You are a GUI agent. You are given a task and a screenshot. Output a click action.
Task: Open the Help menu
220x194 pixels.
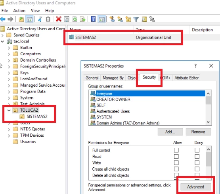click(x=50, y=11)
